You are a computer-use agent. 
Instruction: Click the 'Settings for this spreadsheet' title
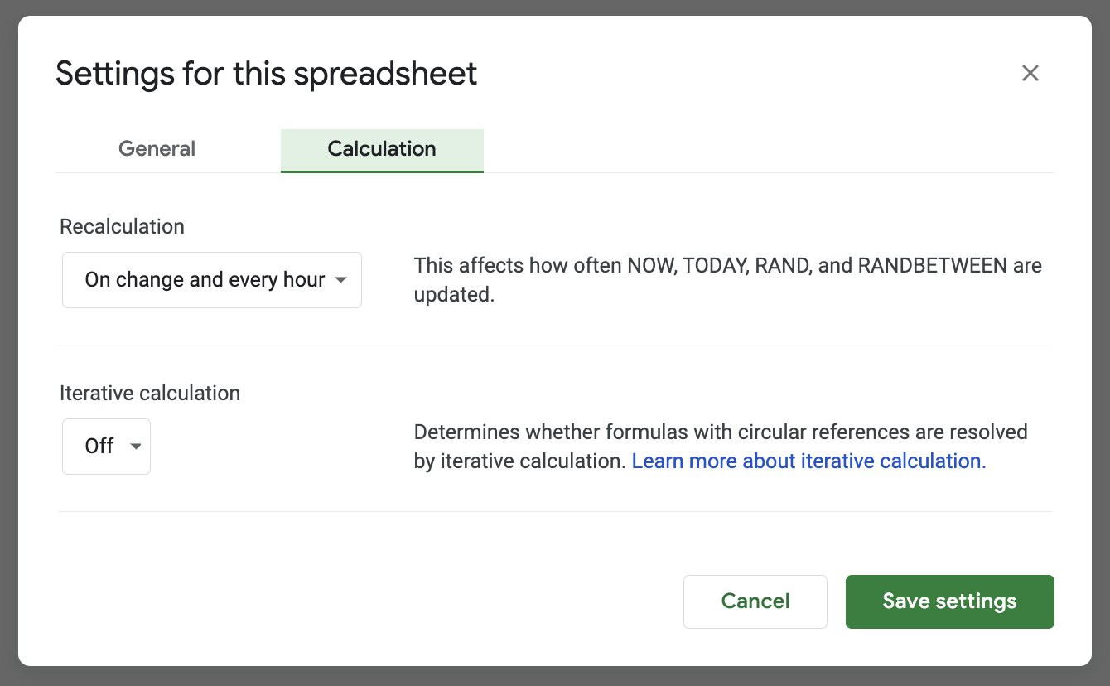[266, 74]
